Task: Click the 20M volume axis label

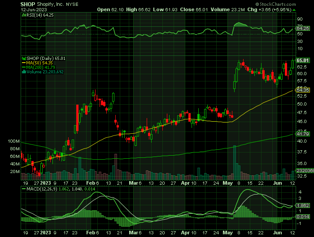Action: pyautogui.click(x=15, y=172)
